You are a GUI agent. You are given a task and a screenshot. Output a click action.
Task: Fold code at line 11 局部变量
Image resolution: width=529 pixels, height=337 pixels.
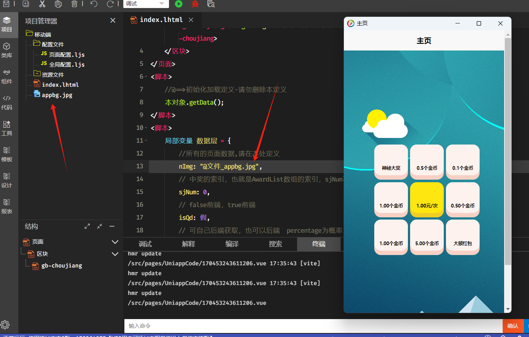[x=146, y=141]
